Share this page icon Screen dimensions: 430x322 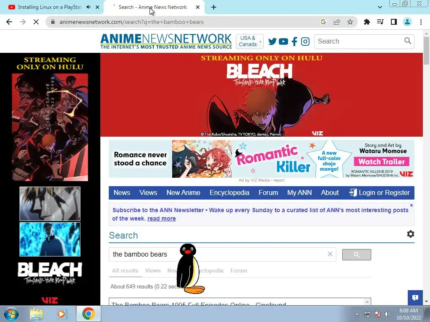(337, 22)
